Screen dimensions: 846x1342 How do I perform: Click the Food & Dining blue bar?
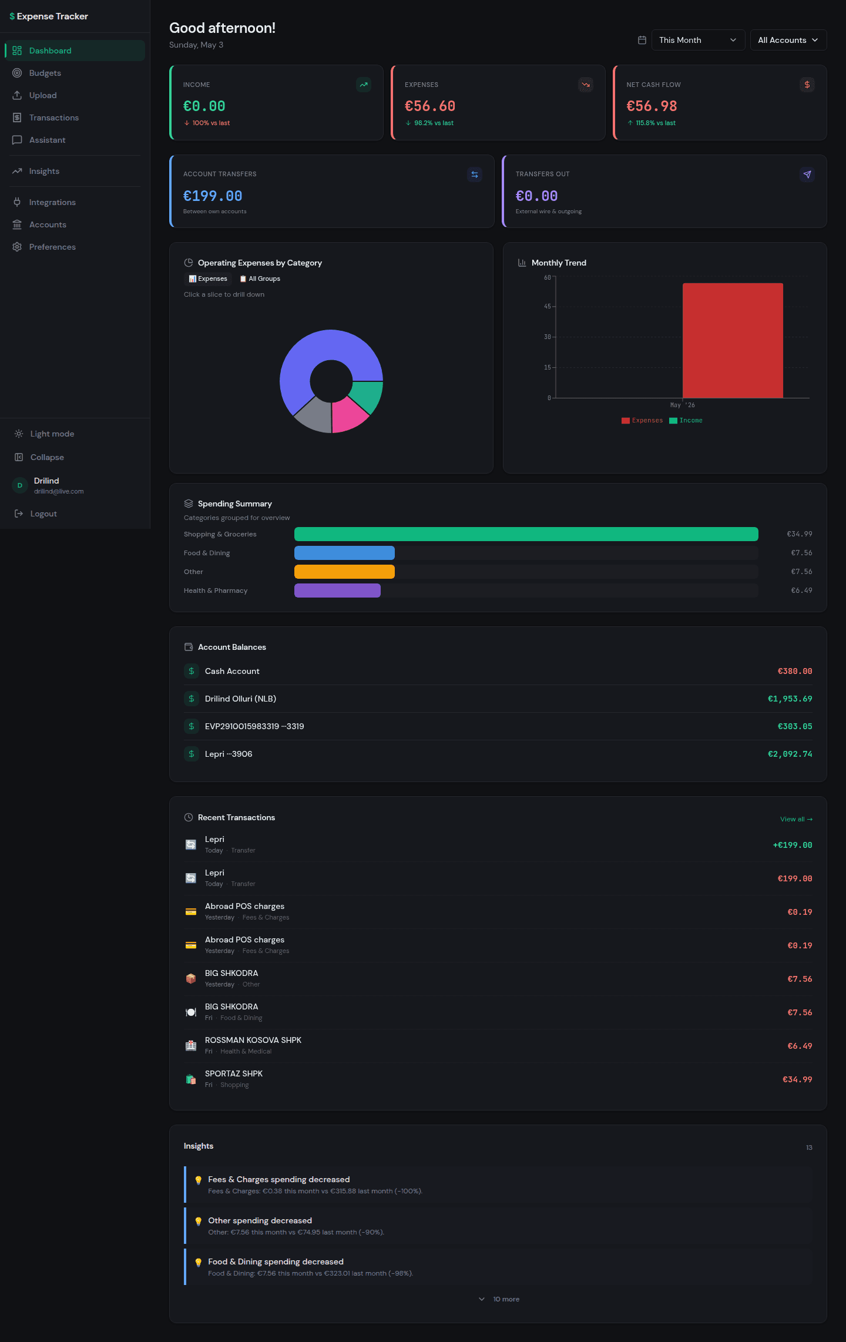pos(344,553)
